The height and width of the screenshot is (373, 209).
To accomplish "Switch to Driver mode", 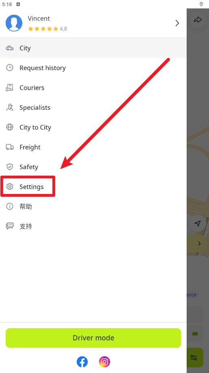I will (93, 338).
